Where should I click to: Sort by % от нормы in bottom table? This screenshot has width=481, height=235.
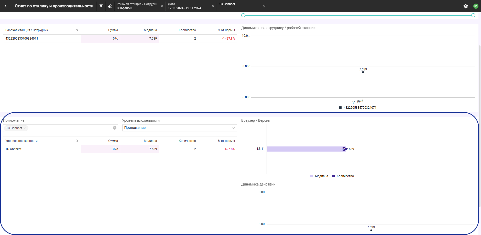tap(226, 141)
